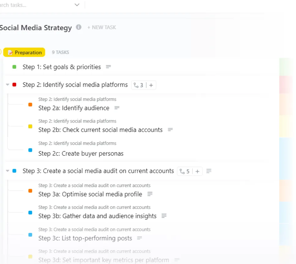
Task: Click the green status square of Step 1
Action: tap(14, 67)
